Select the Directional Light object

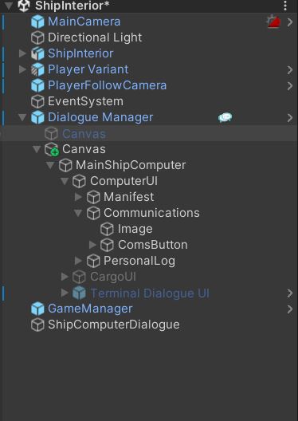[149, 37]
